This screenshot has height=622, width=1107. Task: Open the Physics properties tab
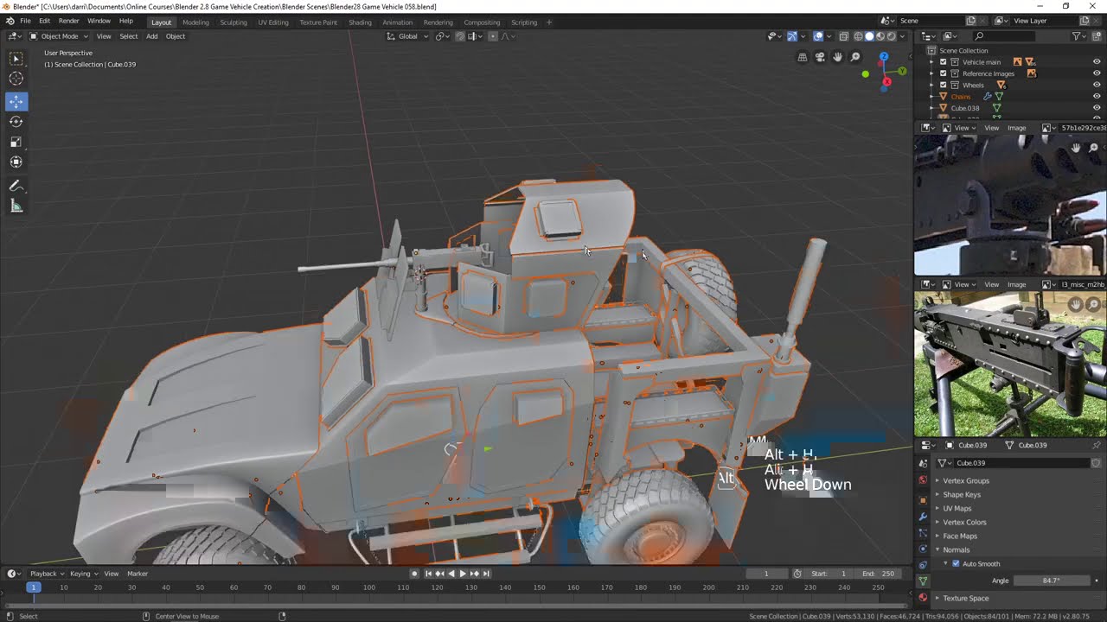click(923, 549)
